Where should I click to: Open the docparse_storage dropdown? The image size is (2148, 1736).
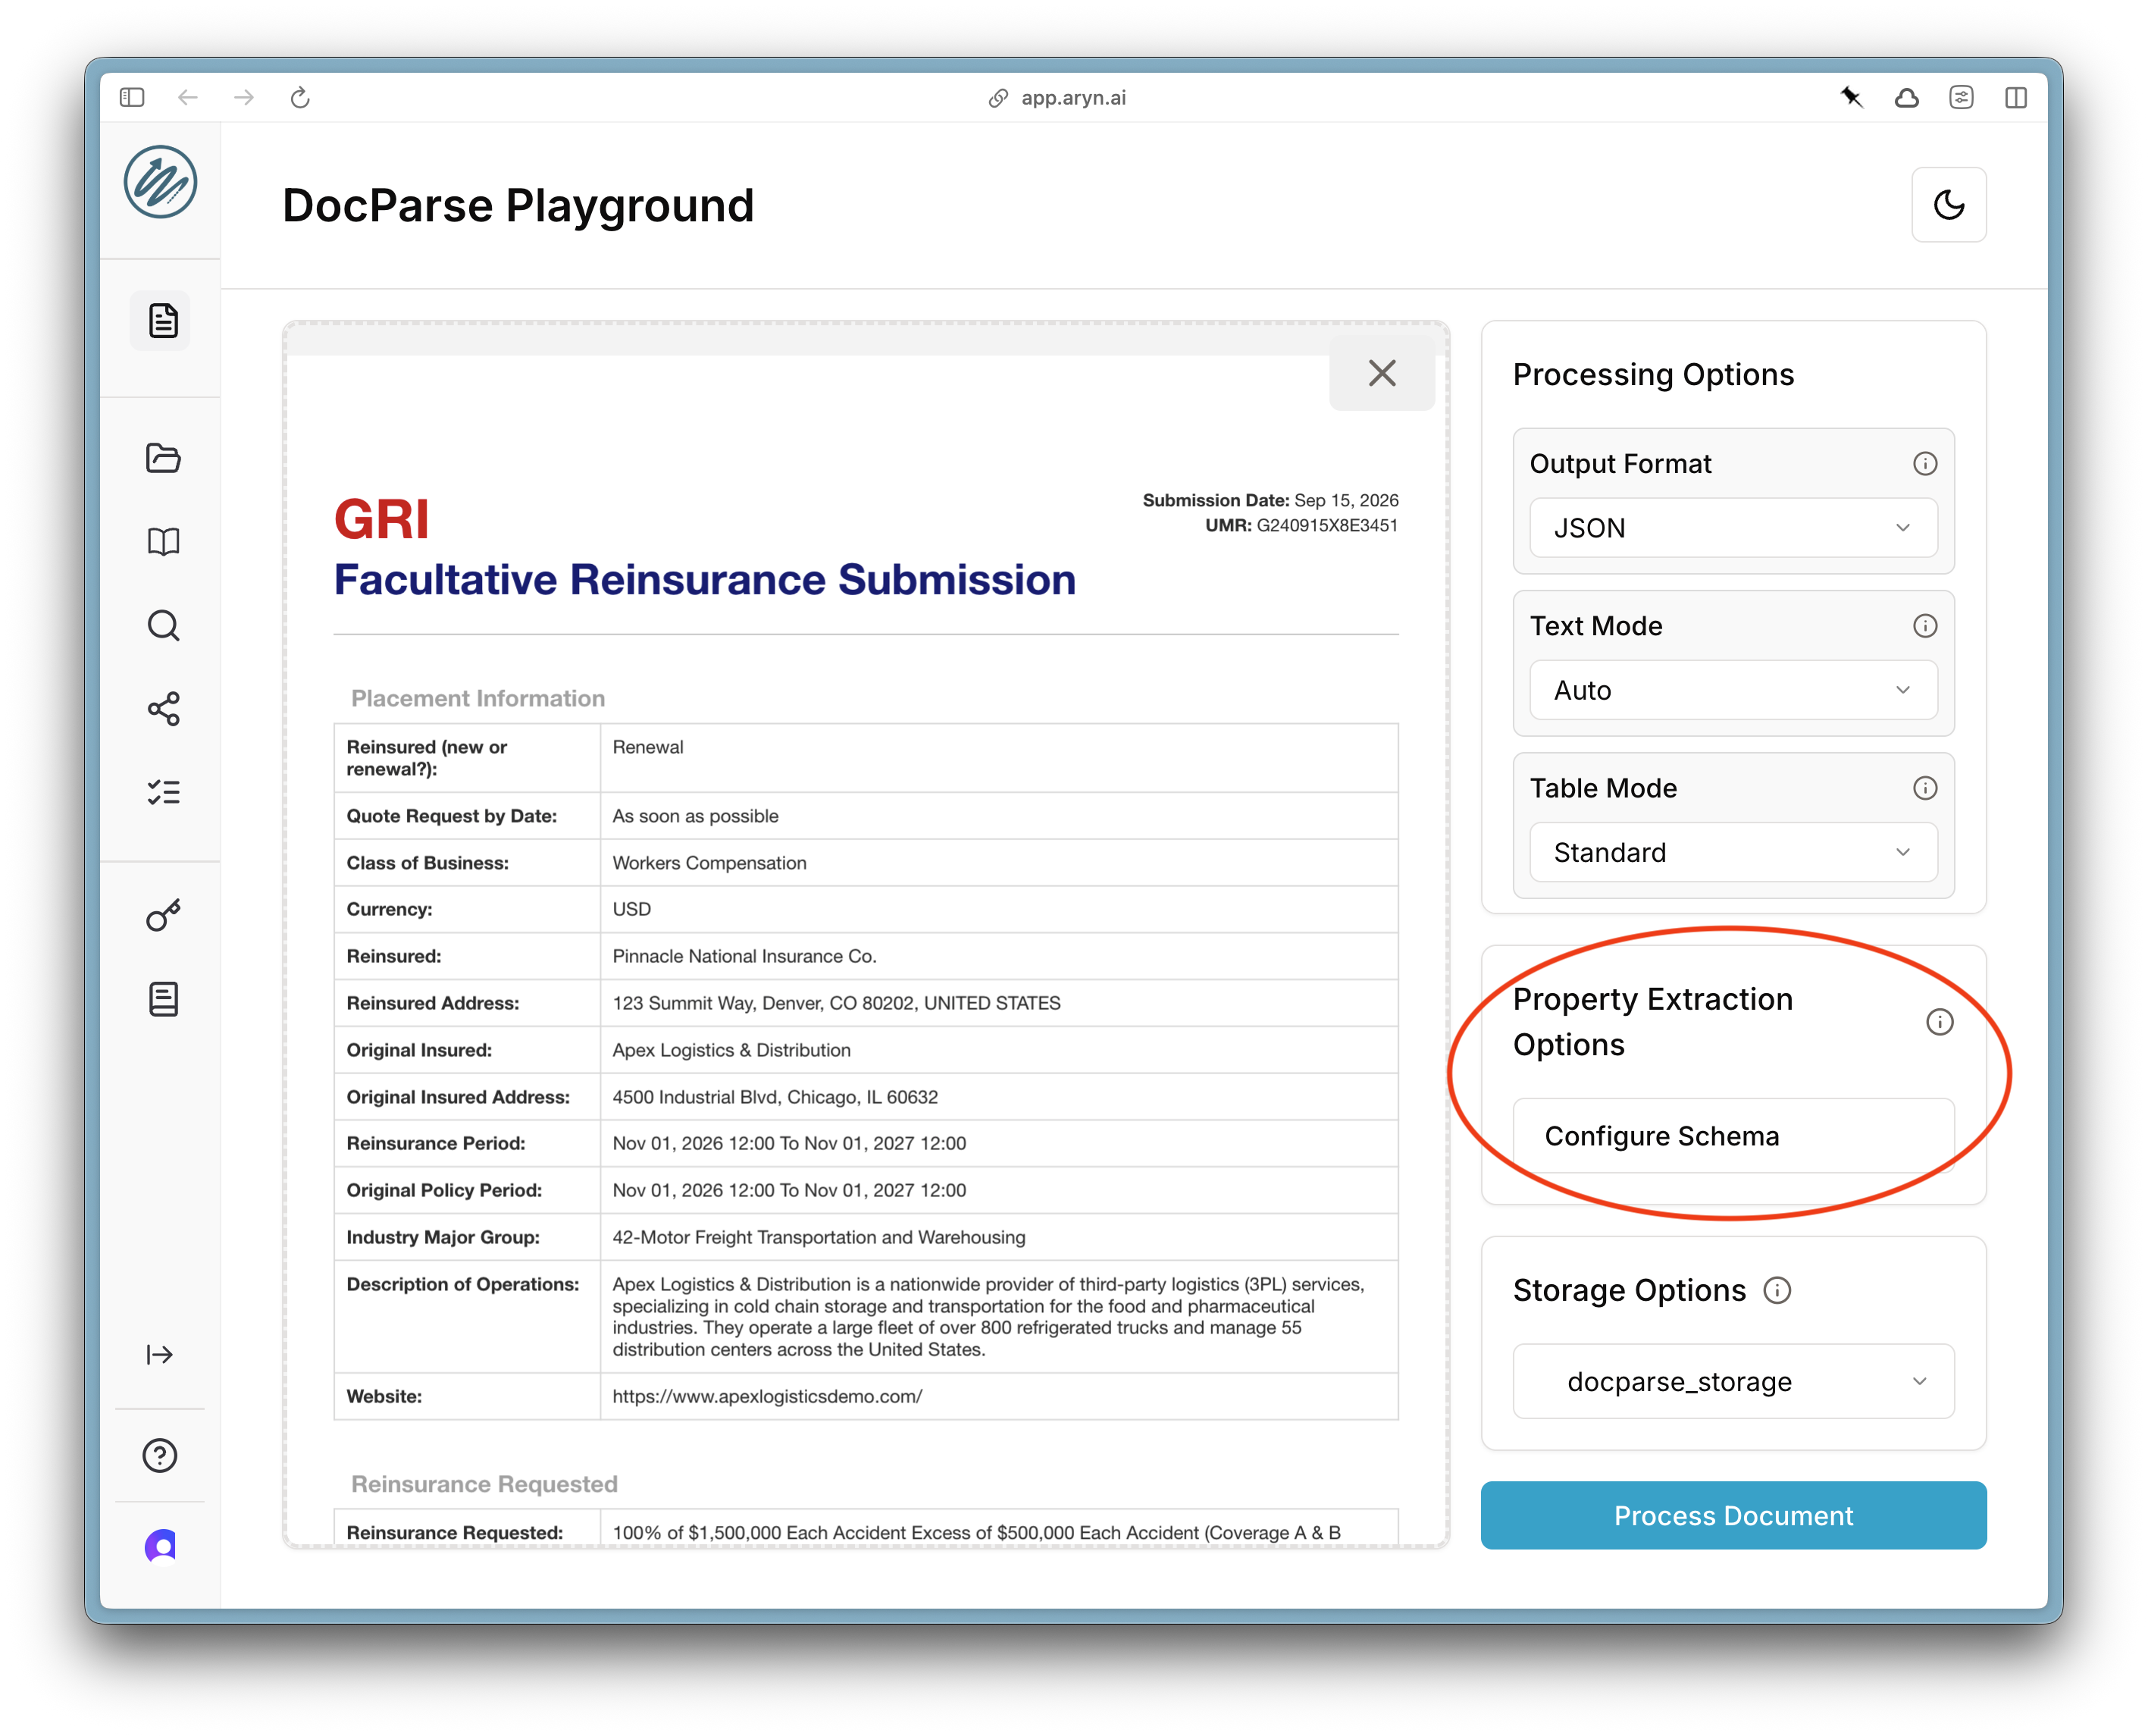click(x=1732, y=1381)
